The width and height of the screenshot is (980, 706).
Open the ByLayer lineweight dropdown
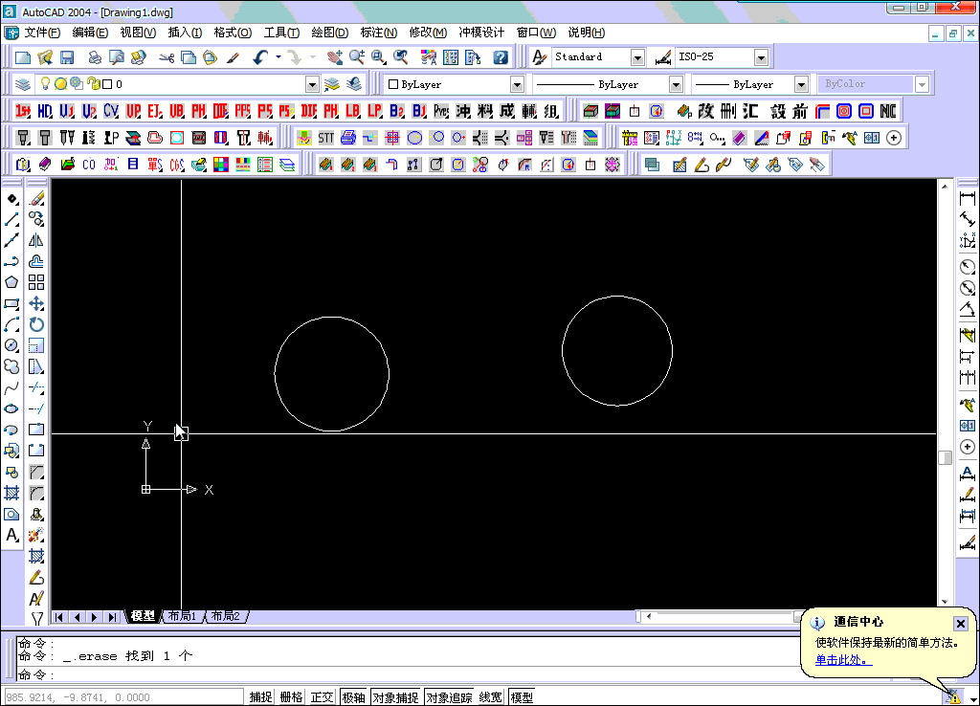coord(801,84)
